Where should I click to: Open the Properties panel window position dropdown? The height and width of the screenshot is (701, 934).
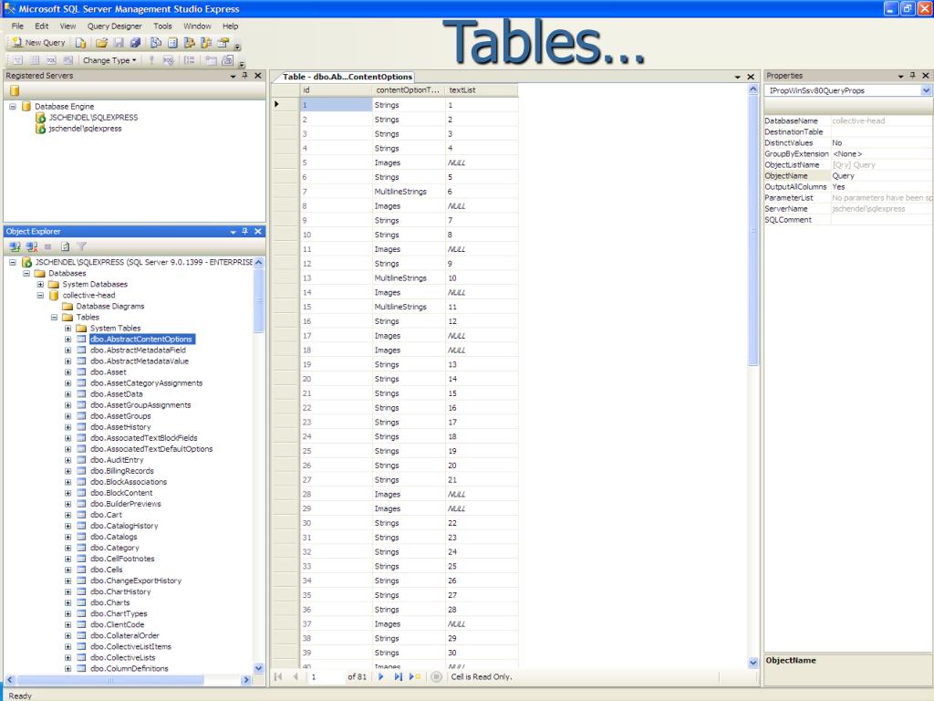tap(900, 77)
